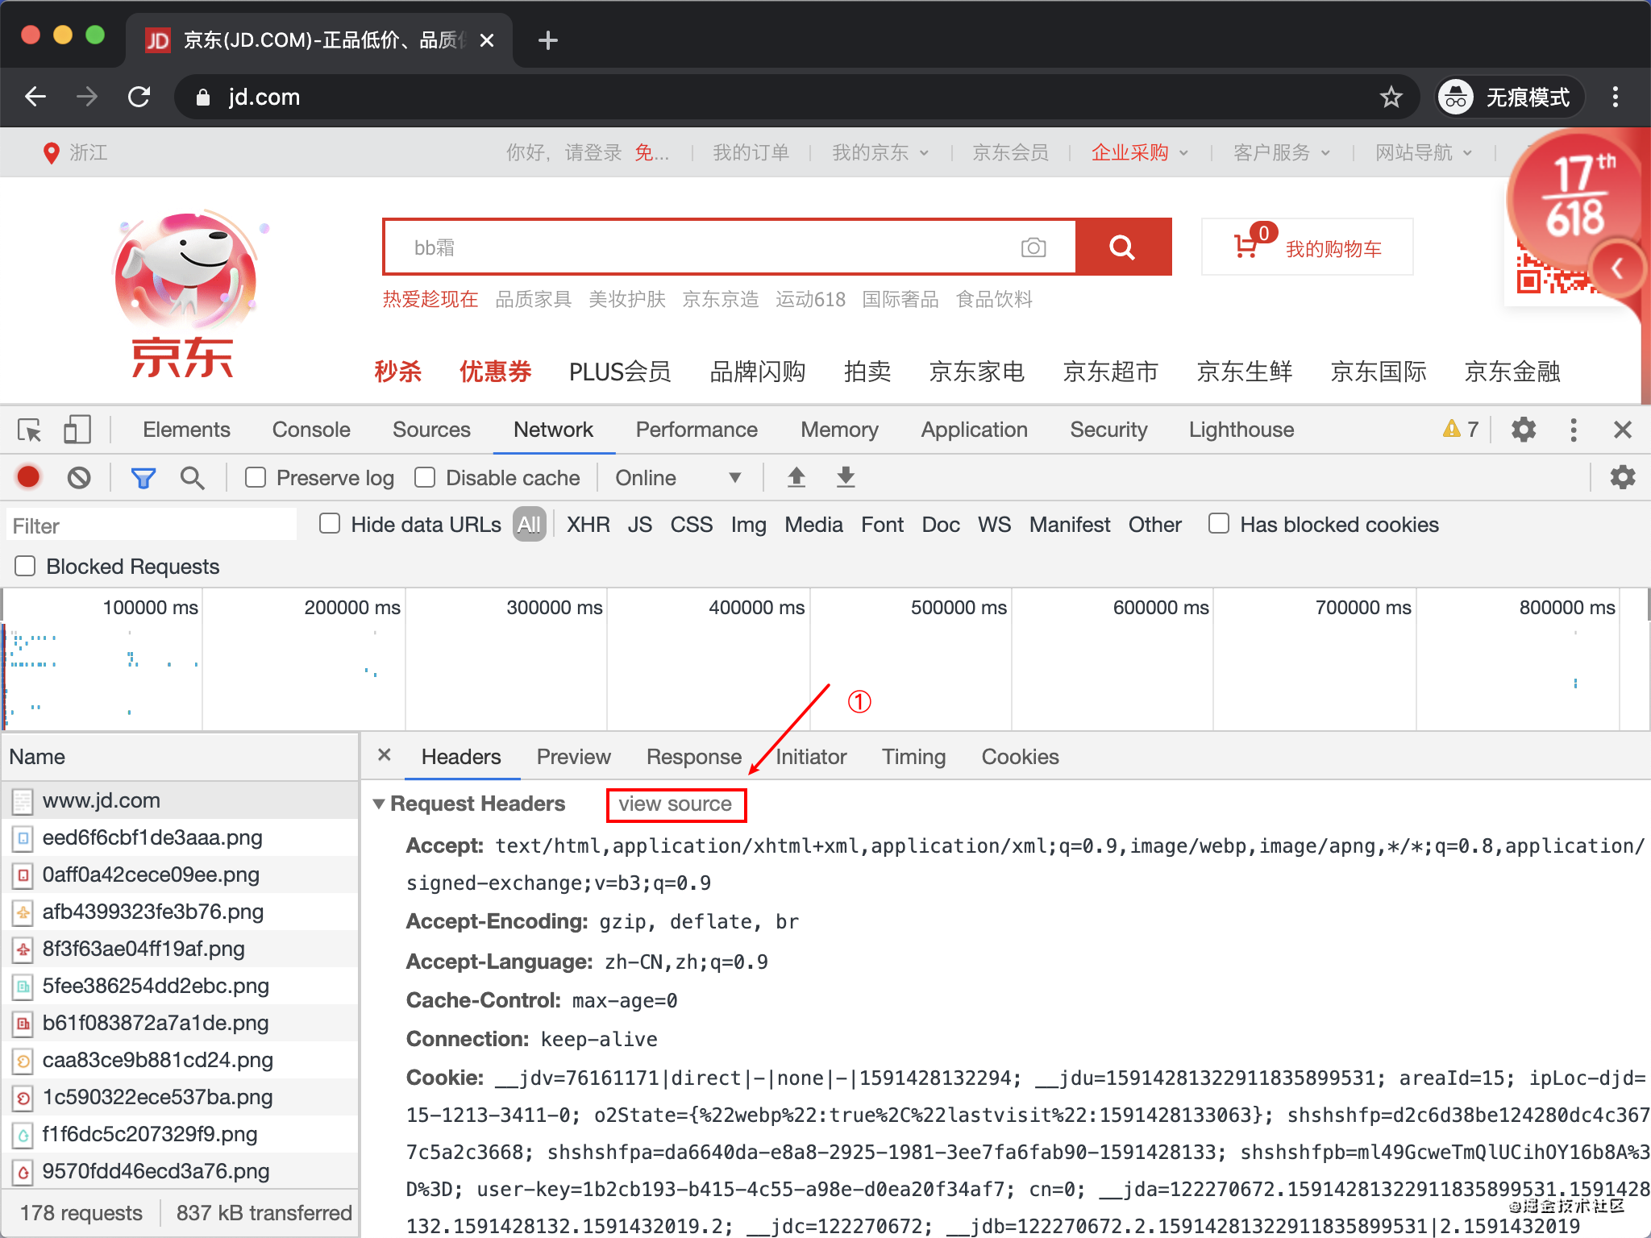
Task: Click the network Filter input field
Action: [152, 526]
